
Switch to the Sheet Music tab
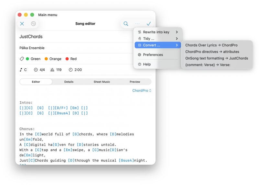tap(102, 82)
